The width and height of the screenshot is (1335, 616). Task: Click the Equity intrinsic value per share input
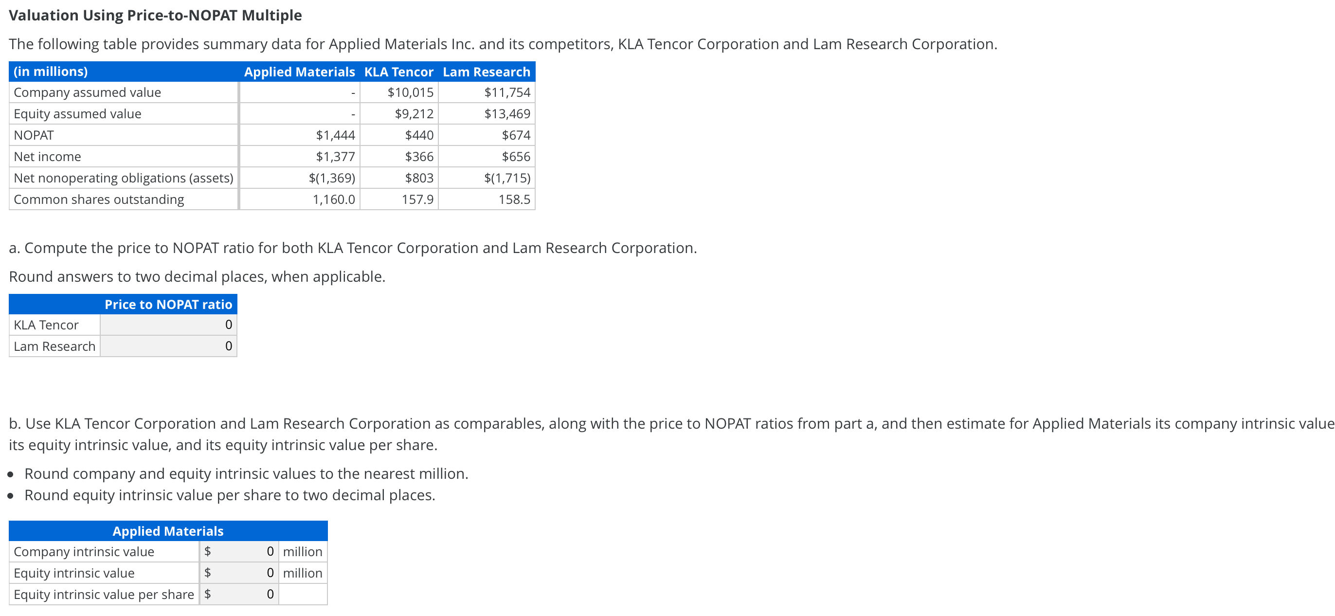(x=240, y=594)
